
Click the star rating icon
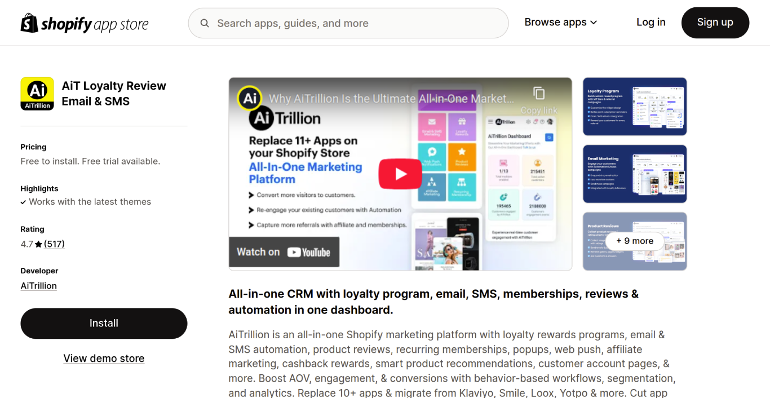tap(38, 244)
